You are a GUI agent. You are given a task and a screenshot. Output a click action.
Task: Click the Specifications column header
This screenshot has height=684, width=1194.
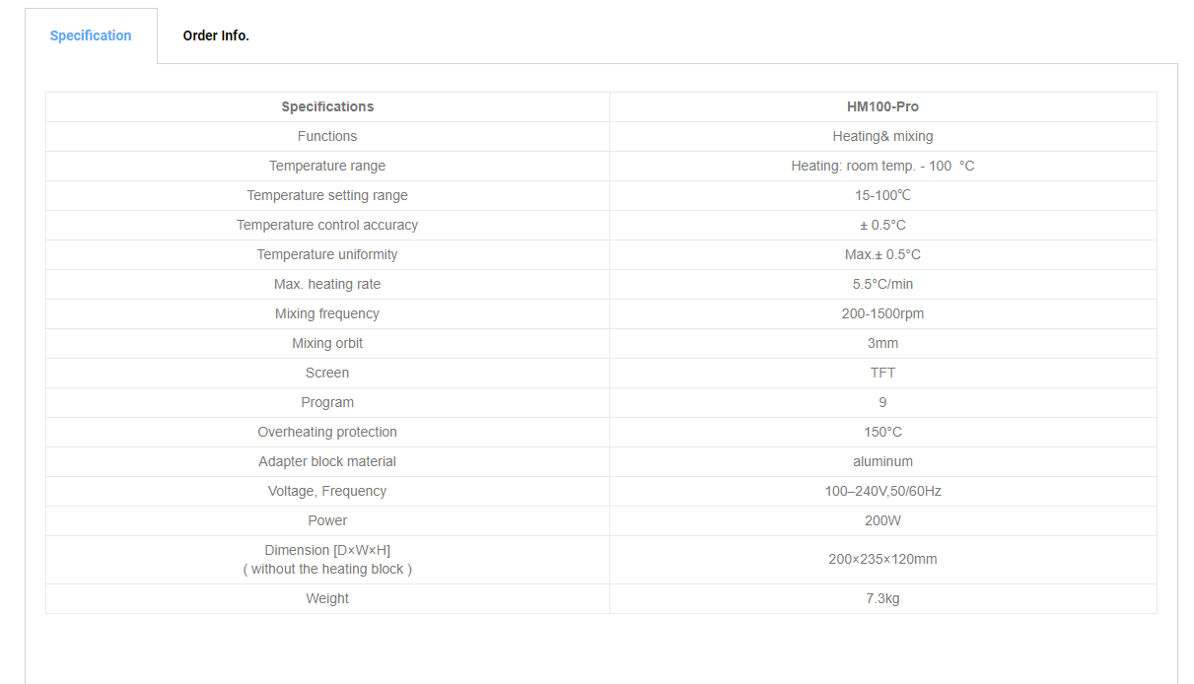click(x=327, y=106)
